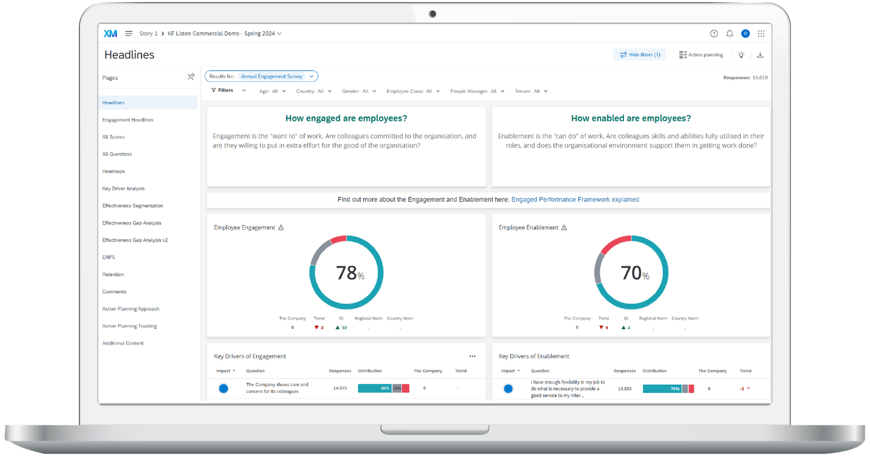
Task: Click the download export icon
Action: pyautogui.click(x=760, y=55)
